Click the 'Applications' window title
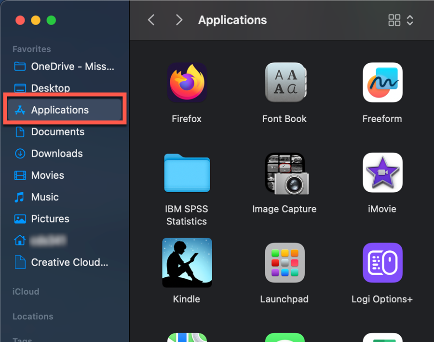Viewport: 434px width, 342px height. point(232,20)
